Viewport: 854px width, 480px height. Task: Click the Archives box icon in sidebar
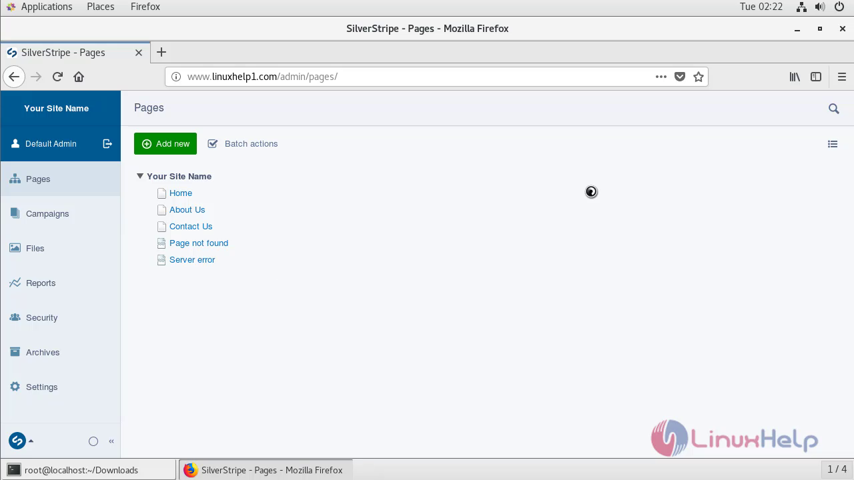click(15, 352)
